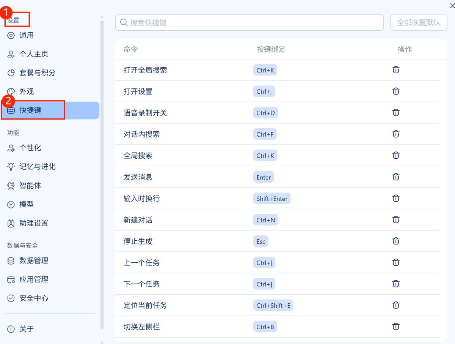The image size is (455, 344).
Task: Click the 语音录制开关 command name
Action: 145,113
